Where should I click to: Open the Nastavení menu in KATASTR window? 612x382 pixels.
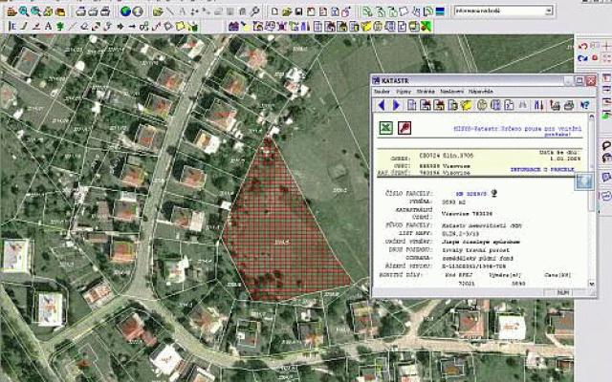pyautogui.click(x=451, y=92)
